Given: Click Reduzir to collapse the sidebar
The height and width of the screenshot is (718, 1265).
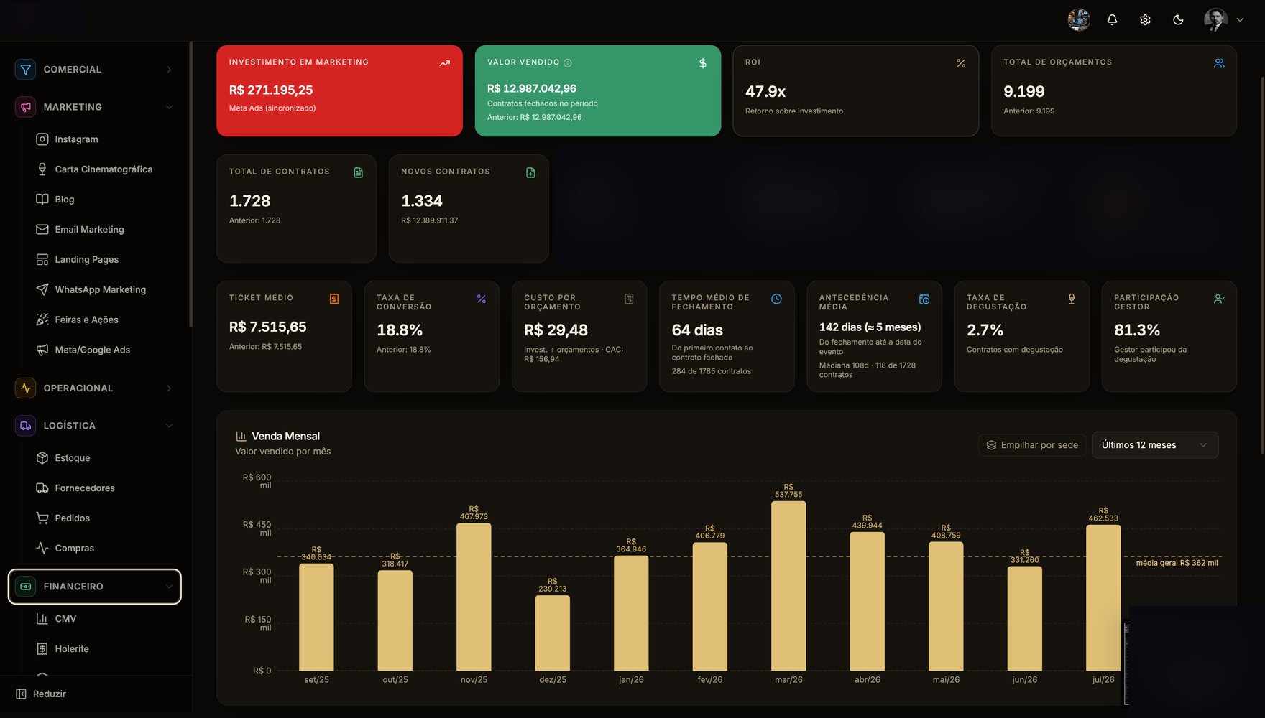Looking at the screenshot, I should coord(41,694).
